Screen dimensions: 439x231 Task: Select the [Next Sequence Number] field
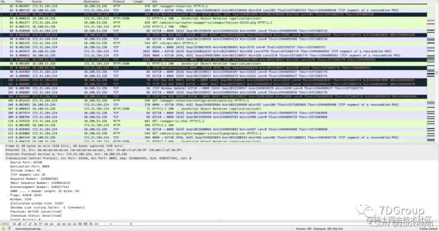(40, 183)
